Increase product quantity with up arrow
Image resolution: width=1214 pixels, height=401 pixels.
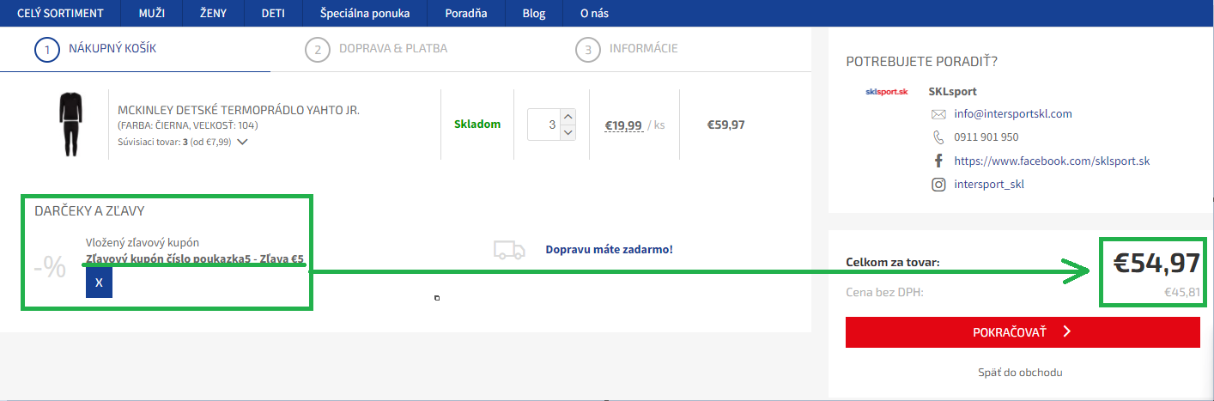click(x=567, y=117)
